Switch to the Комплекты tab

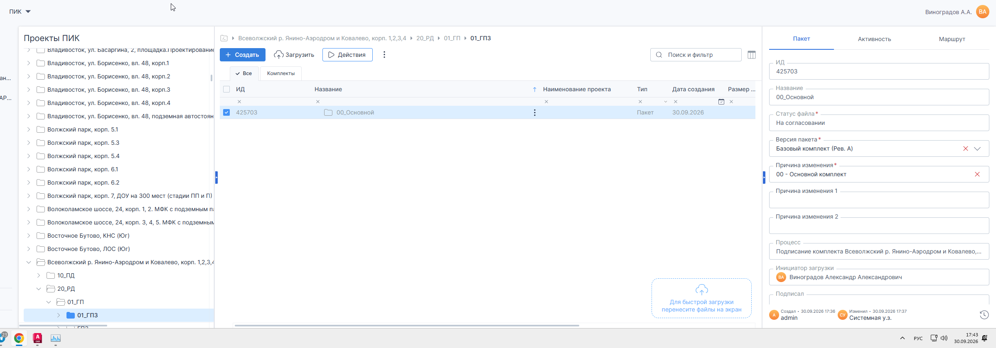coord(281,73)
